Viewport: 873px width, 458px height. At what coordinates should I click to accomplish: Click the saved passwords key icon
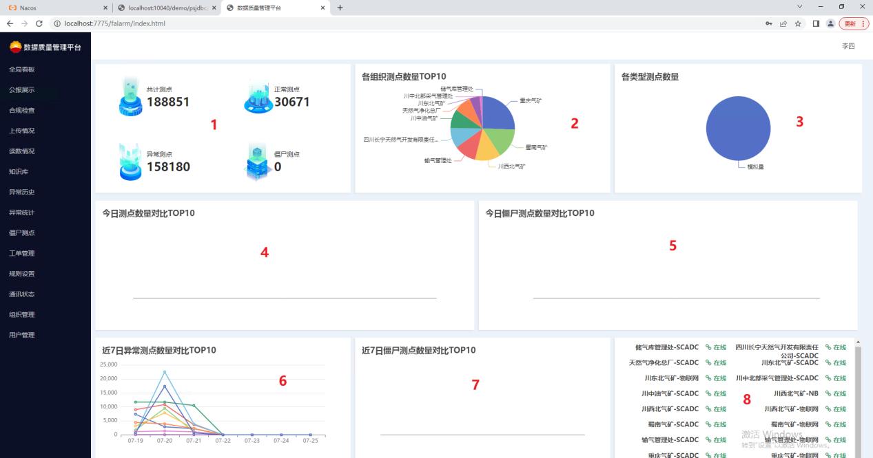769,23
